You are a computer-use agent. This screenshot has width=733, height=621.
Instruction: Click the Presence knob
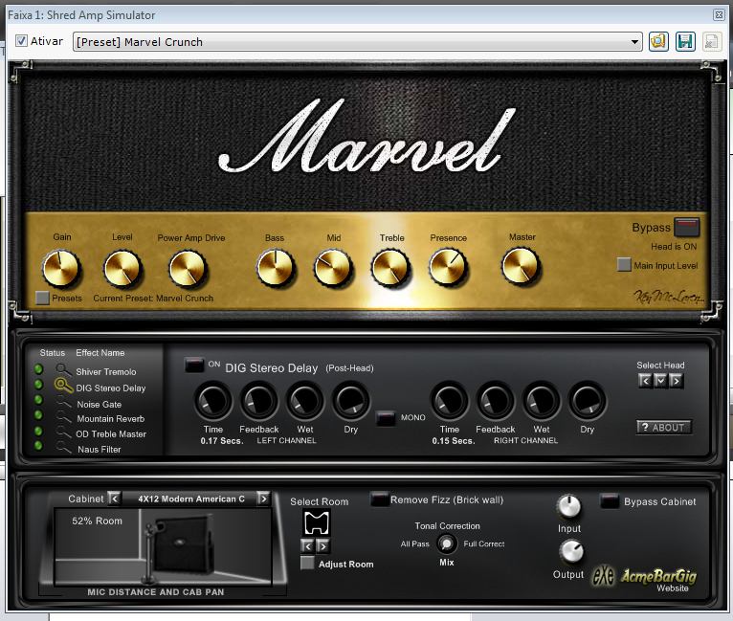click(x=448, y=267)
